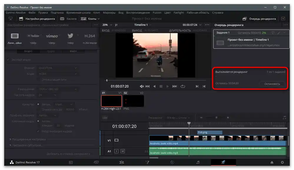Open the Кассета panel button
This screenshot has height=170, width=294.
coord(68,19)
